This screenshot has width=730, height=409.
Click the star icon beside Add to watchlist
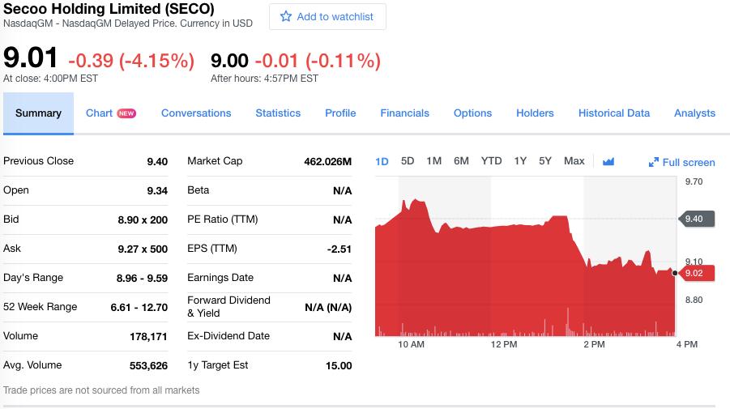pyautogui.click(x=285, y=17)
